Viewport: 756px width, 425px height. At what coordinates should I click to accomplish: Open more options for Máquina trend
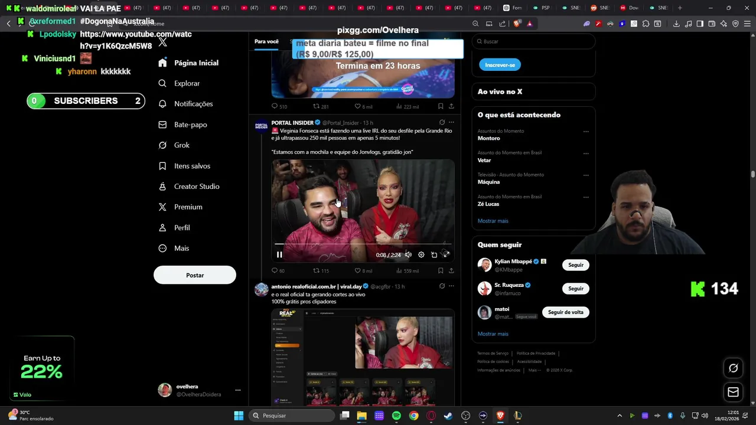[x=586, y=175]
